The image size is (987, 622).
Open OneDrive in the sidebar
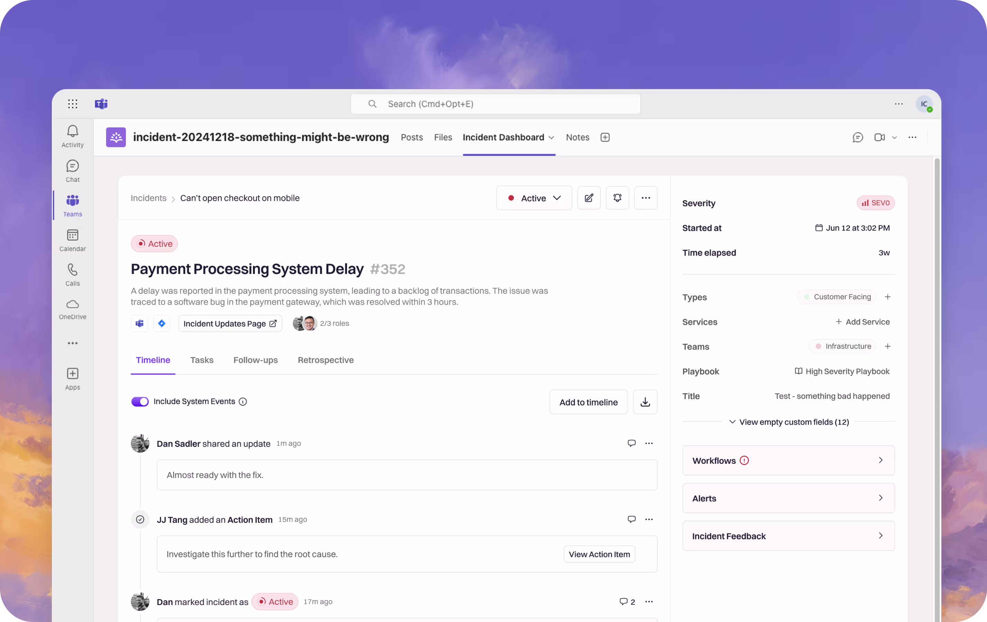coord(73,309)
